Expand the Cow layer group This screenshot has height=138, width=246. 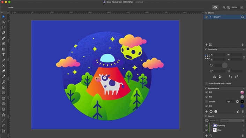coord(212,130)
